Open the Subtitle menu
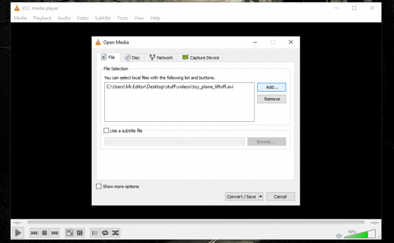394x243 pixels. [102, 18]
